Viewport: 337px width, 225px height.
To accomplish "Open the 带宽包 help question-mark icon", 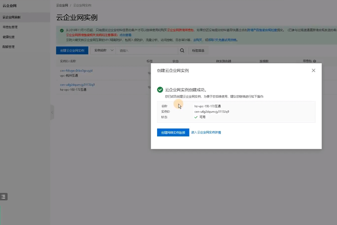I will [x=315, y=61].
